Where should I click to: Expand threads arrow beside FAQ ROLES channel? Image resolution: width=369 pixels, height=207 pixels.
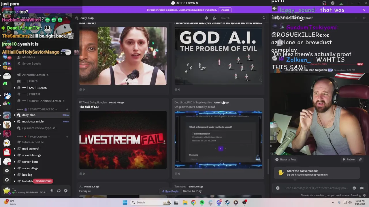(x=14, y=88)
